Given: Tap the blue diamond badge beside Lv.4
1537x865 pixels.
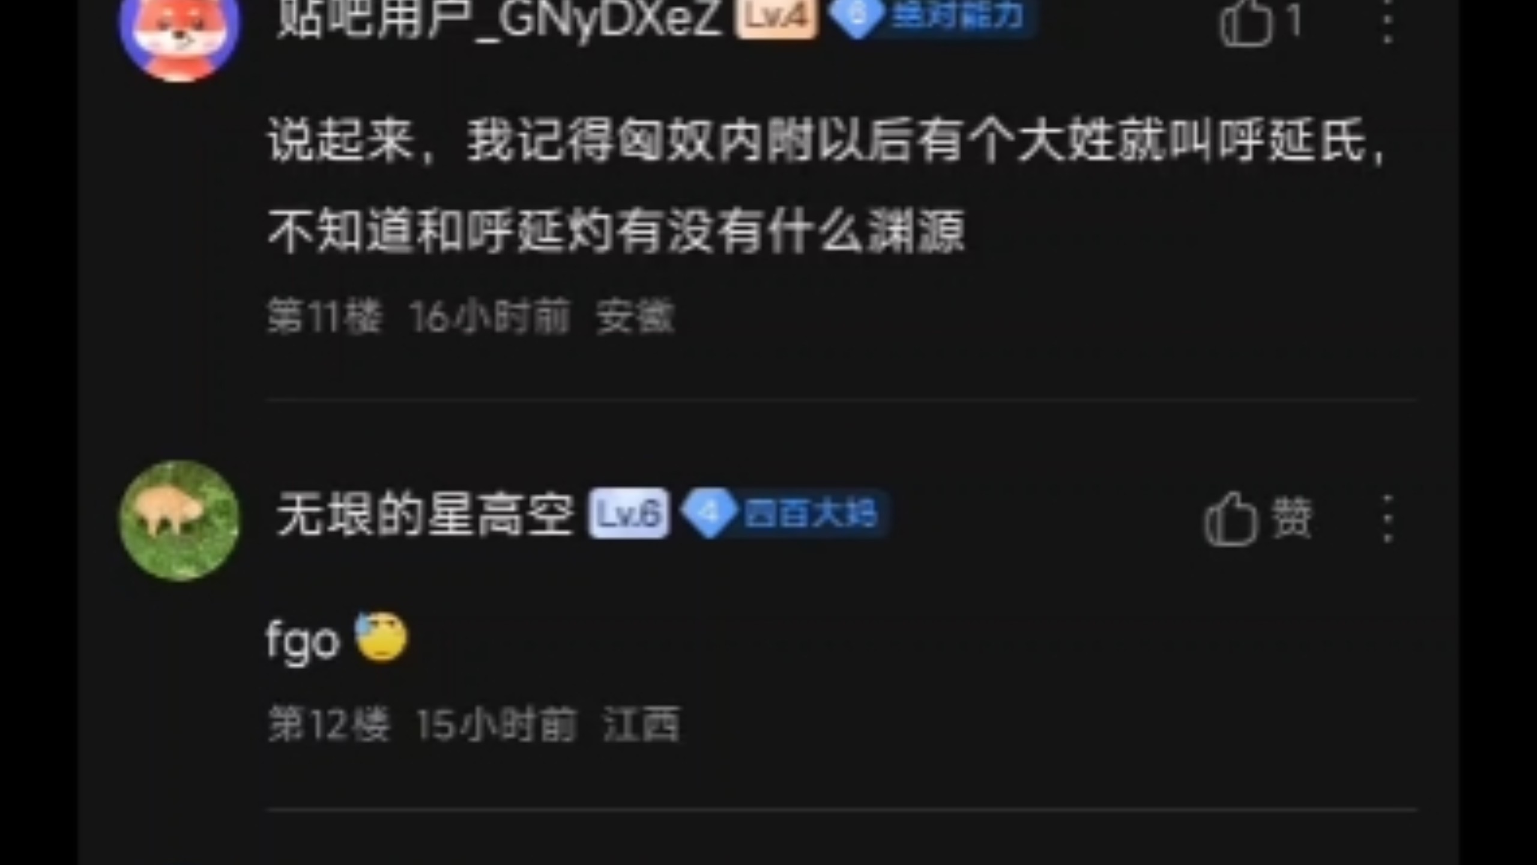Looking at the screenshot, I should [857, 17].
